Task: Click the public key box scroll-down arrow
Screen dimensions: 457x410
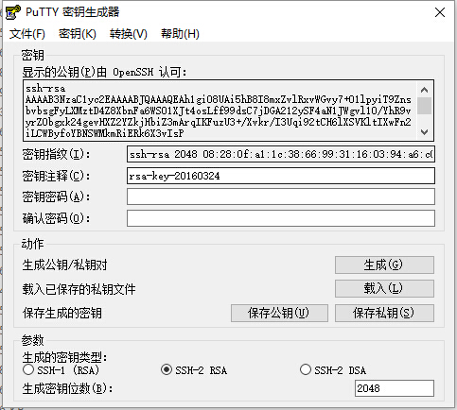Action: tap(425, 131)
